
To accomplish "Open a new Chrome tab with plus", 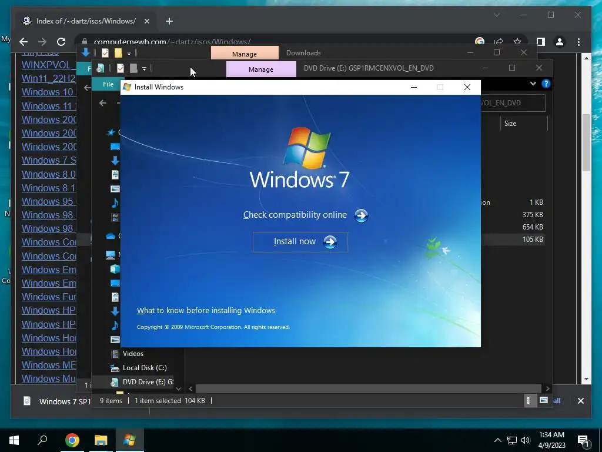I will [x=169, y=22].
